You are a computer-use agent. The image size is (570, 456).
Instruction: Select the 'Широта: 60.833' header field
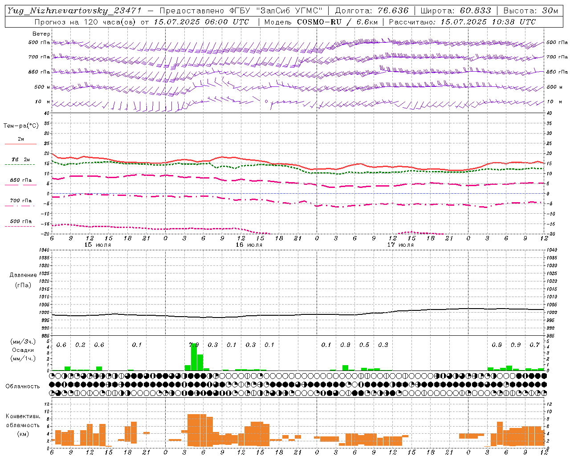point(456,11)
